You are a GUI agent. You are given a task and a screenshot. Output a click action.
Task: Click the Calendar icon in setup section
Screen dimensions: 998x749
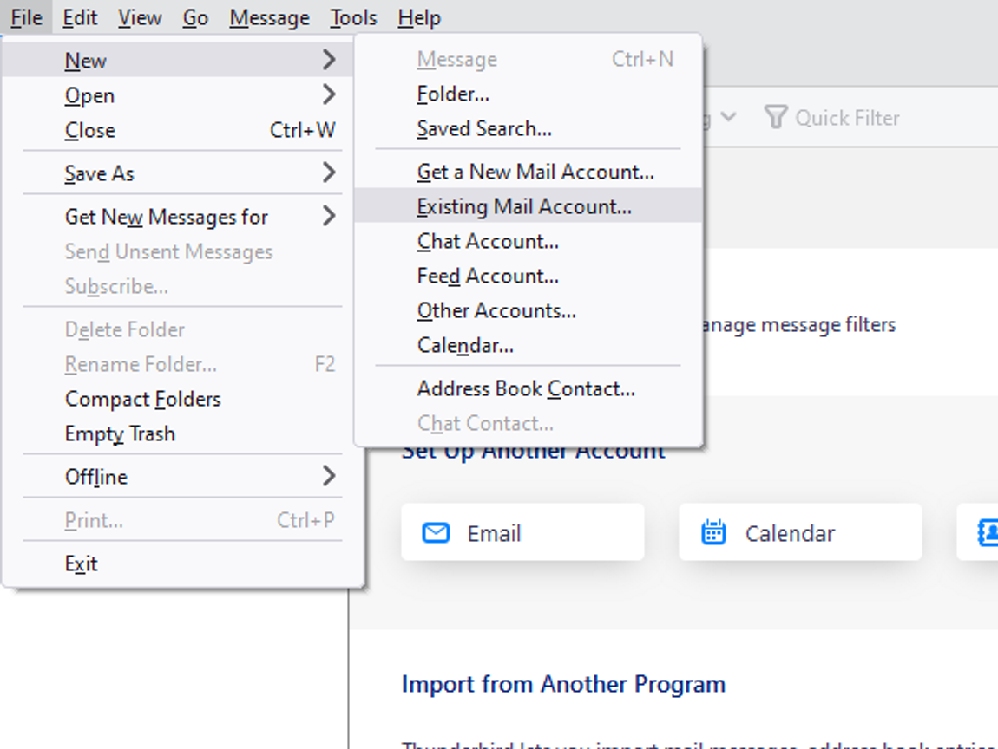pyautogui.click(x=713, y=532)
